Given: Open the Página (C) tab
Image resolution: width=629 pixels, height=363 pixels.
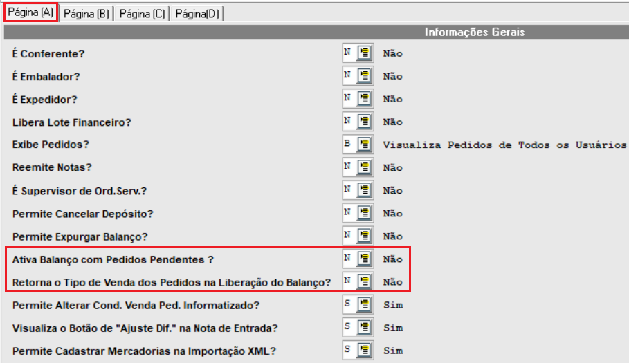Looking at the screenshot, I should tap(142, 14).
